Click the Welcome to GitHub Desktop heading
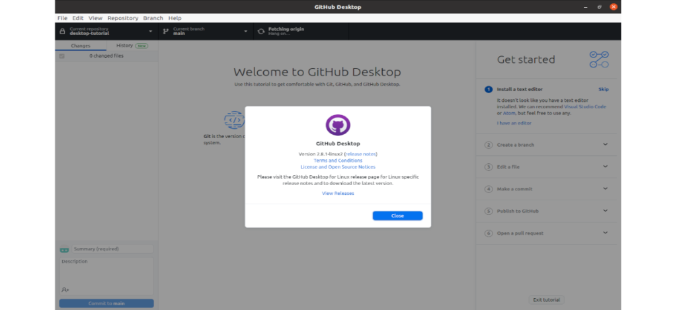The height and width of the screenshot is (310, 677). click(x=317, y=71)
